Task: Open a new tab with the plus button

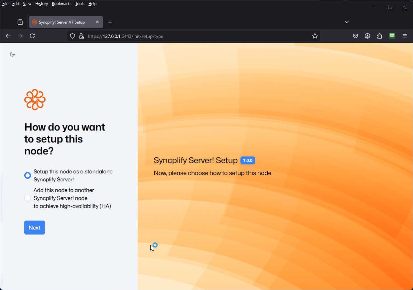Action: coord(110,22)
